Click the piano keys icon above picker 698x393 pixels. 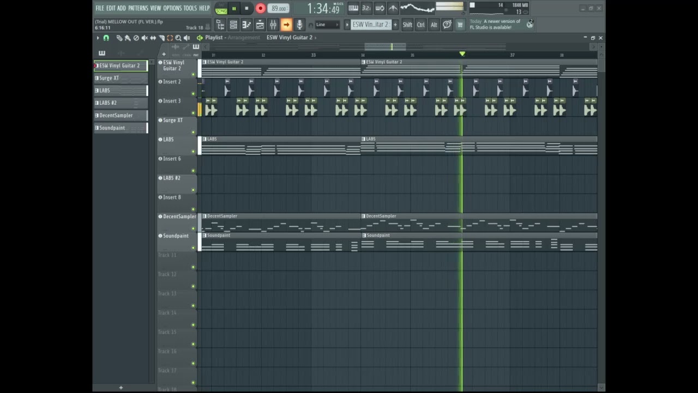[102, 53]
